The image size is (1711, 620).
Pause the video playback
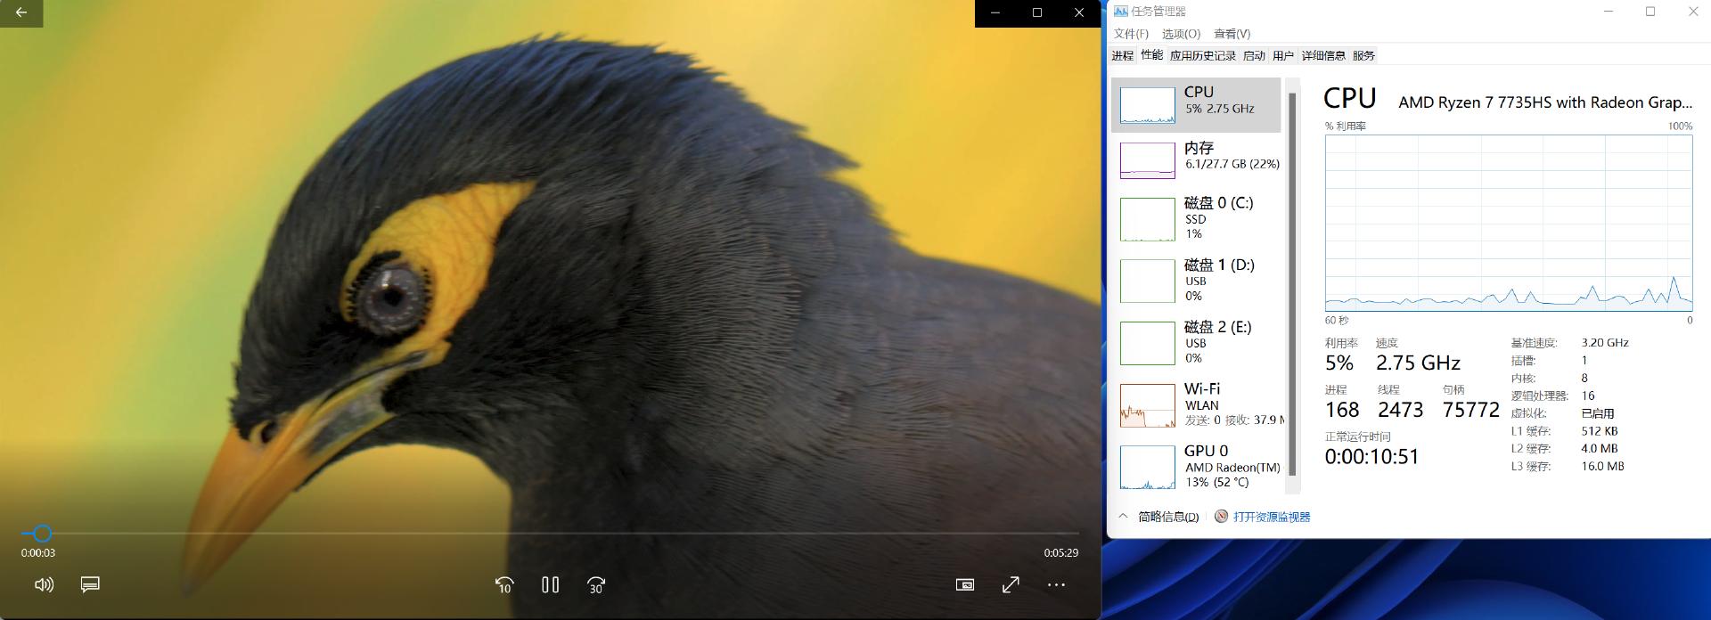[551, 585]
